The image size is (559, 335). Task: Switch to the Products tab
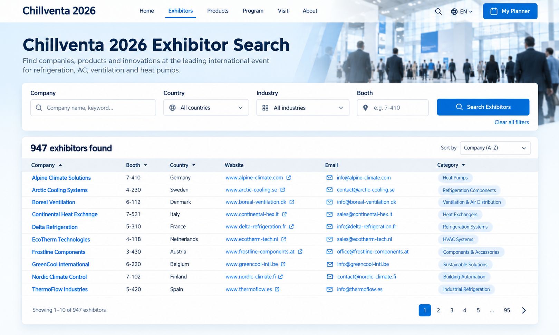pyautogui.click(x=218, y=11)
